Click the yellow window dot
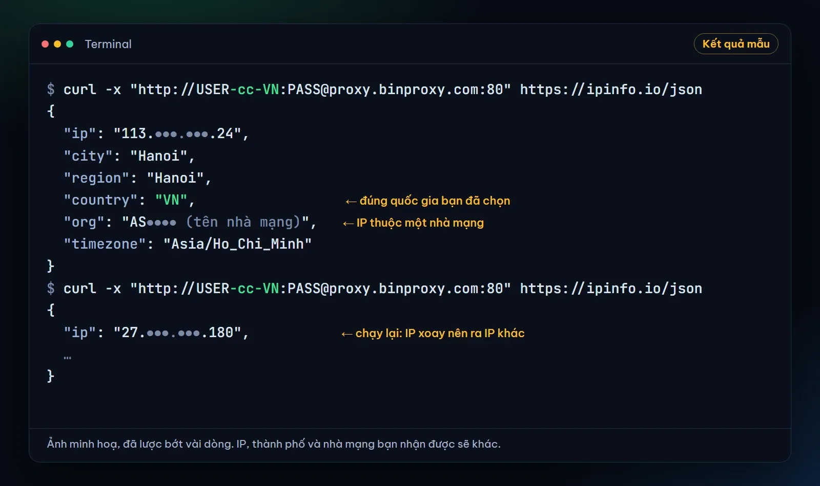 (57, 44)
